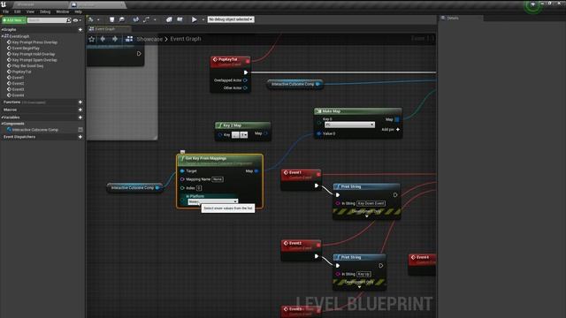Select Interactive Cutscene Comp under Components
The width and height of the screenshot is (566, 318).
click(x=35, y=130)
